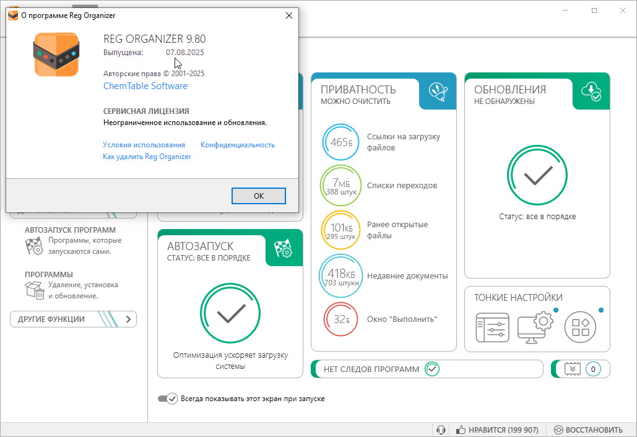This screenshot has height=437, width=637.
Task: Click the Autostart card flag icon
Action: [x=284, y=248]
